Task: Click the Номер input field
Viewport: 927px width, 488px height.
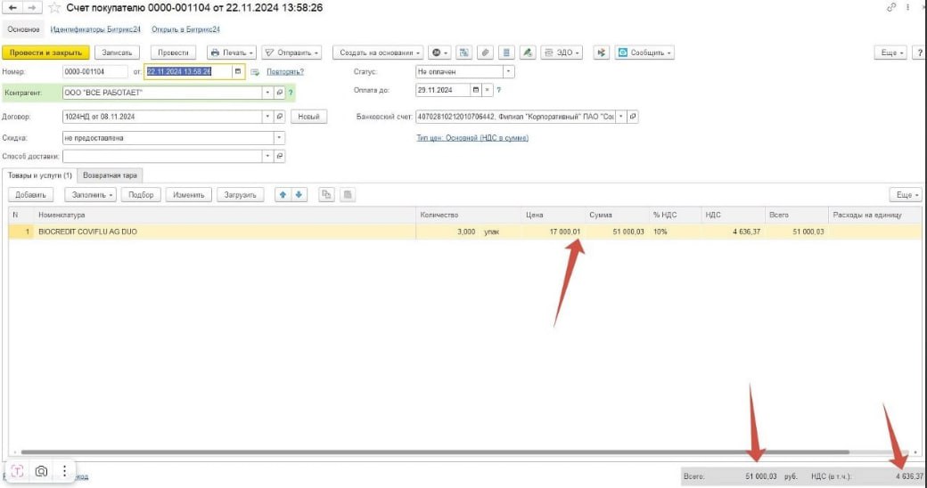Action: (94, 71)
